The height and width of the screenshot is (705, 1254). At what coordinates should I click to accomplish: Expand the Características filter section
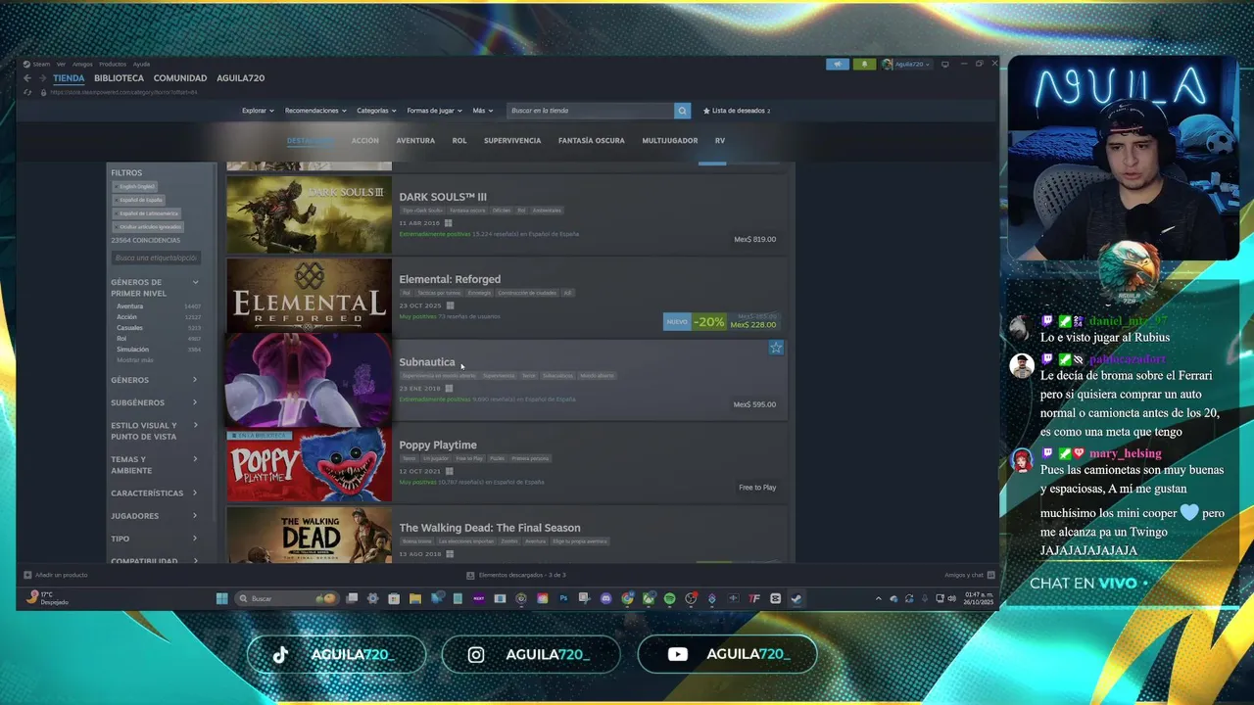pos(156,493)
